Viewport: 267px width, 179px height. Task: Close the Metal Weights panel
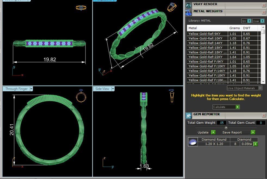(264, 13)
